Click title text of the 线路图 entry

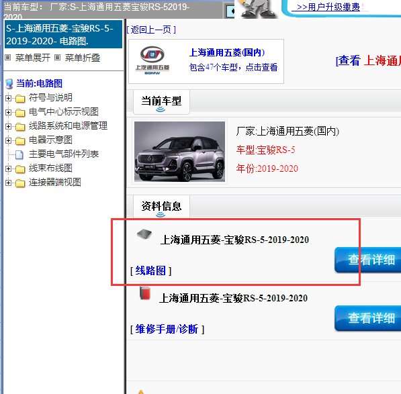click(234, 240)
